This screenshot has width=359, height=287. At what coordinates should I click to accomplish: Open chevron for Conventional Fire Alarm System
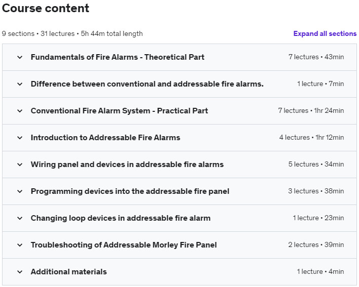click(20, 111)
